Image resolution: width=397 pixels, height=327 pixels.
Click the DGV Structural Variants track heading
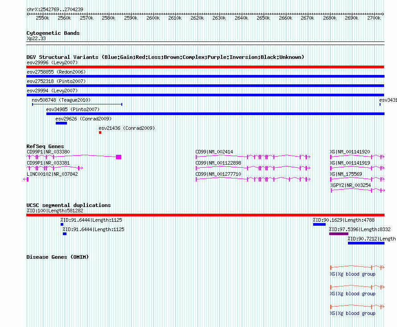pyautogui.click(x=165, y=57)
